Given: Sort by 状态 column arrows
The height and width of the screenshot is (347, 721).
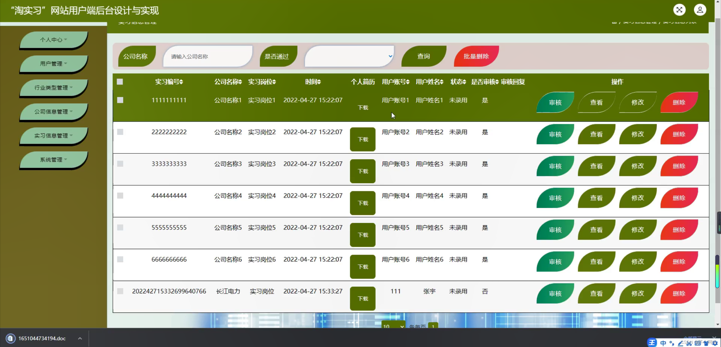Looking at the screenshot, I should coord(464,82).
